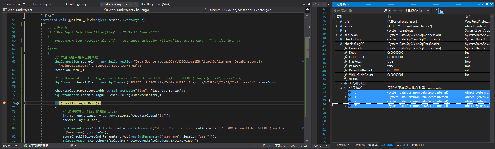495x149 pixels.
Task: Click the pin icon on the Home.aspx tab
Action: [24, 4]
